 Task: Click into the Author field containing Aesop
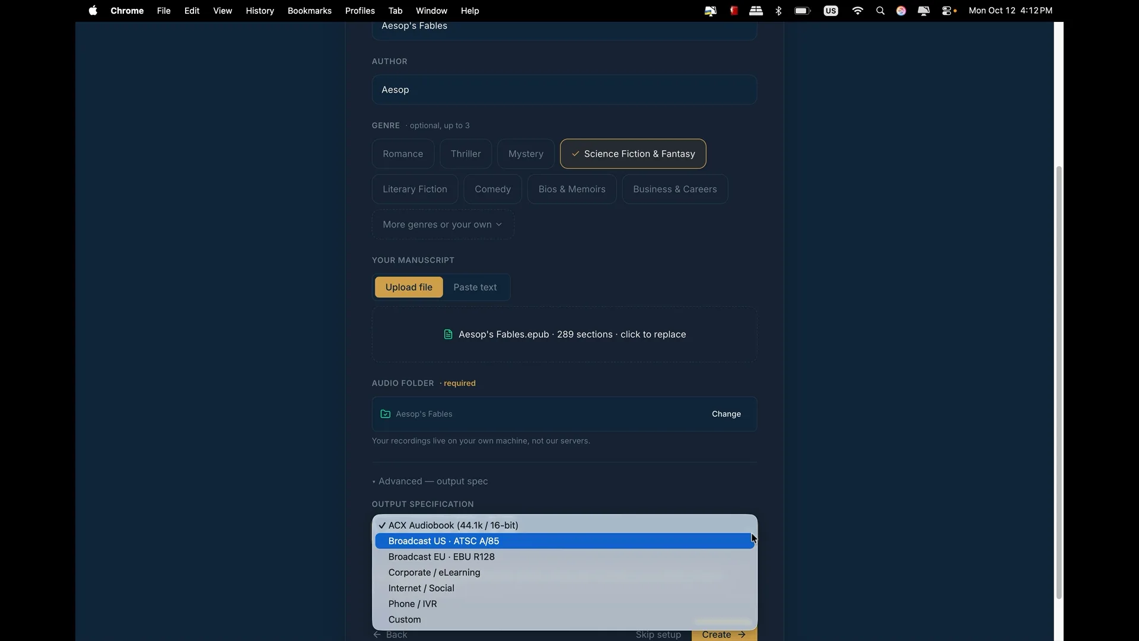click(x=564, y=90)
